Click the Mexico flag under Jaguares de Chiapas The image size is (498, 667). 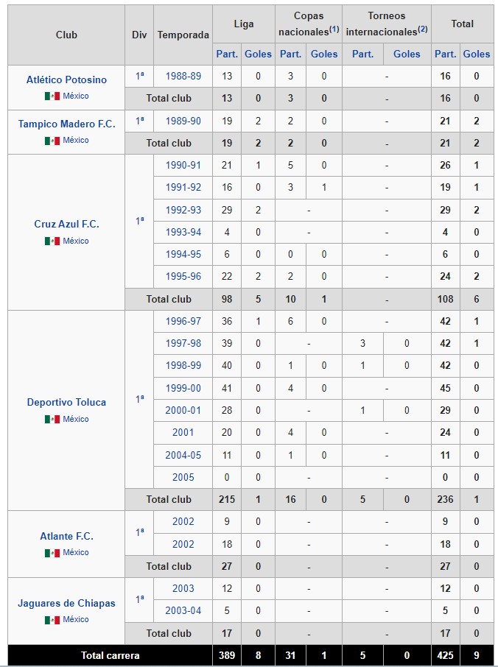pos(52,620)
